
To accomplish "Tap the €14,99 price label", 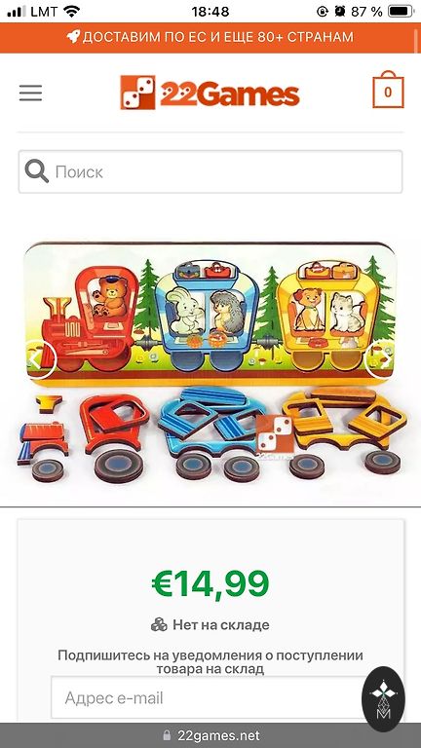I will pyautogui.click(x=210, y=583).
